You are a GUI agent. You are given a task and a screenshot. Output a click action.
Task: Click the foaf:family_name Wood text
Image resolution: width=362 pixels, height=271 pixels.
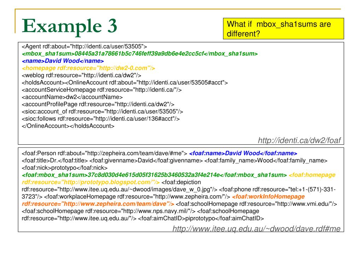click(266, 161)
